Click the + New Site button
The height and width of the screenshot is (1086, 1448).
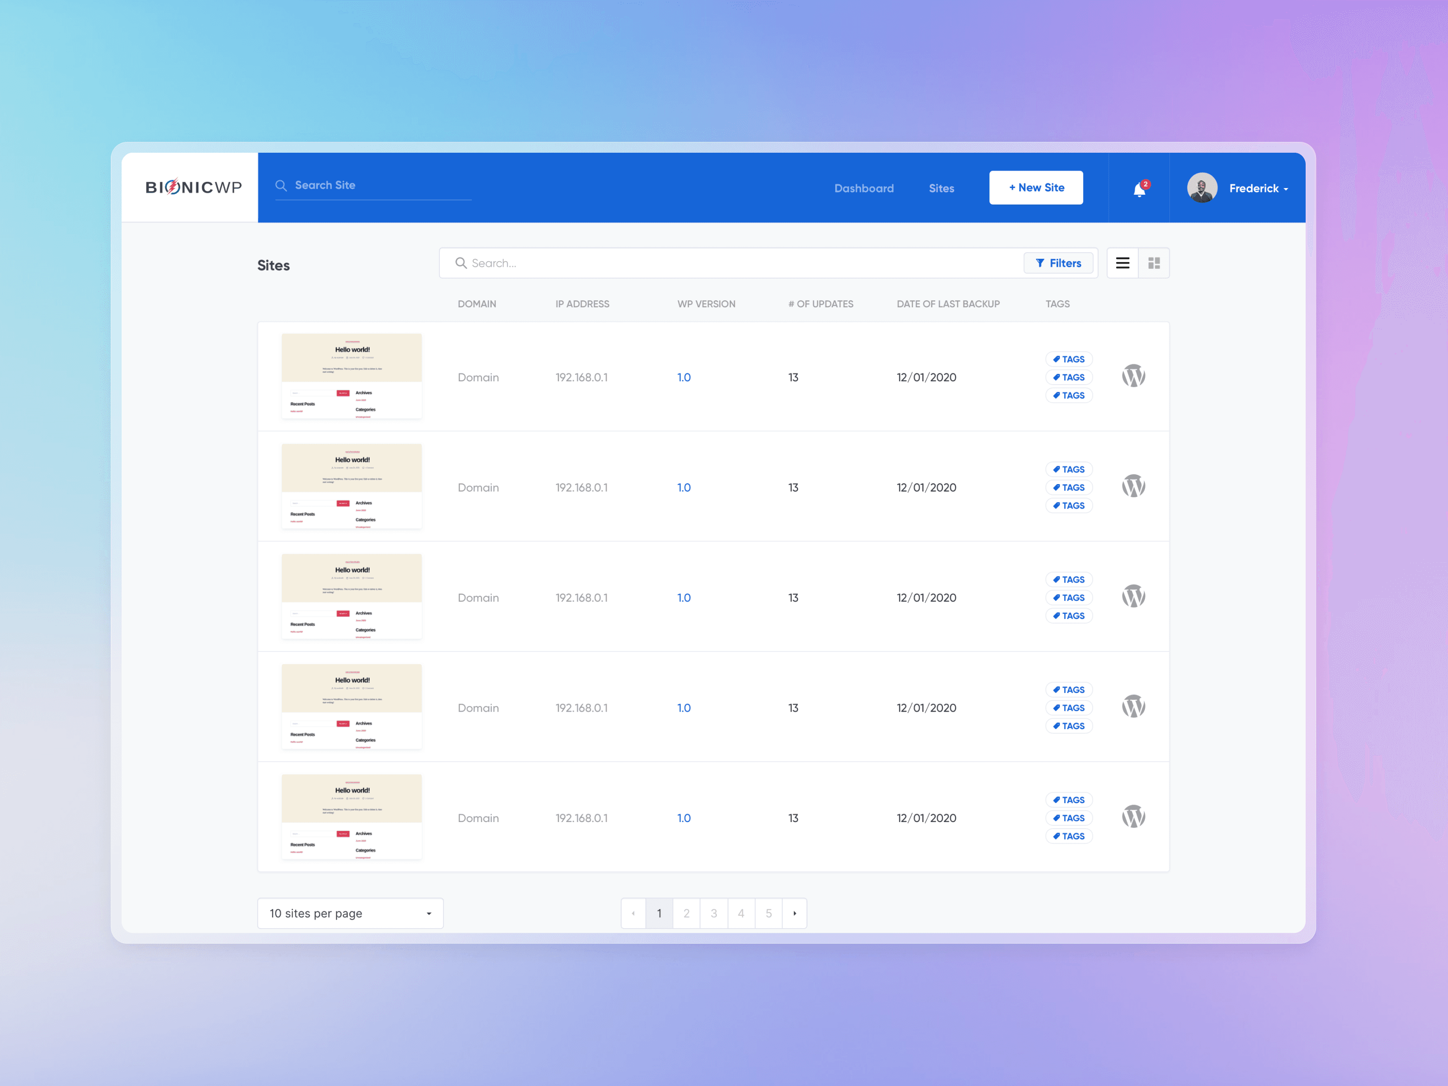click(x=1036, y=188)
